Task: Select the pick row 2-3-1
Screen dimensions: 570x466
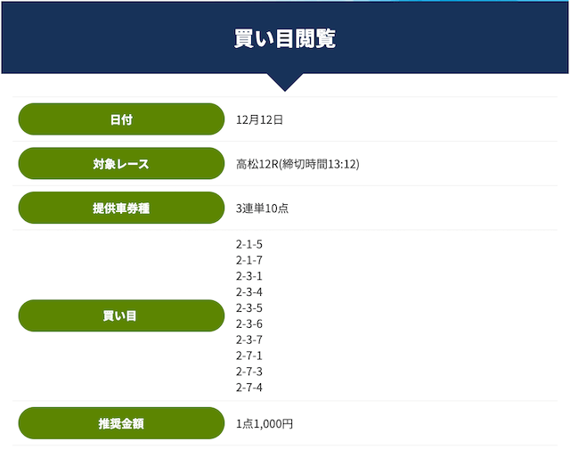Action: pyautogui.click(x=249, y=276)
